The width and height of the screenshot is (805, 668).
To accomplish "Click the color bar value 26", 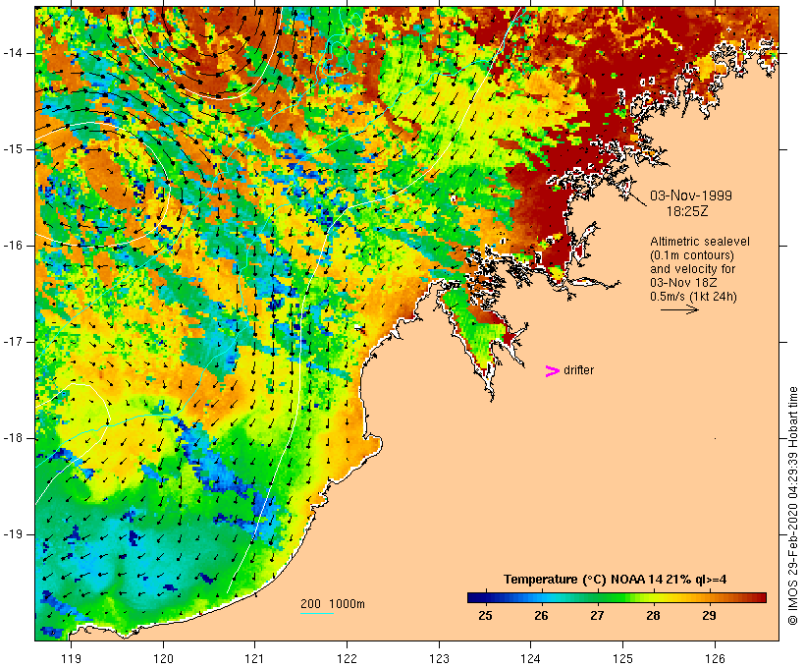I will (x=541, y=616).
